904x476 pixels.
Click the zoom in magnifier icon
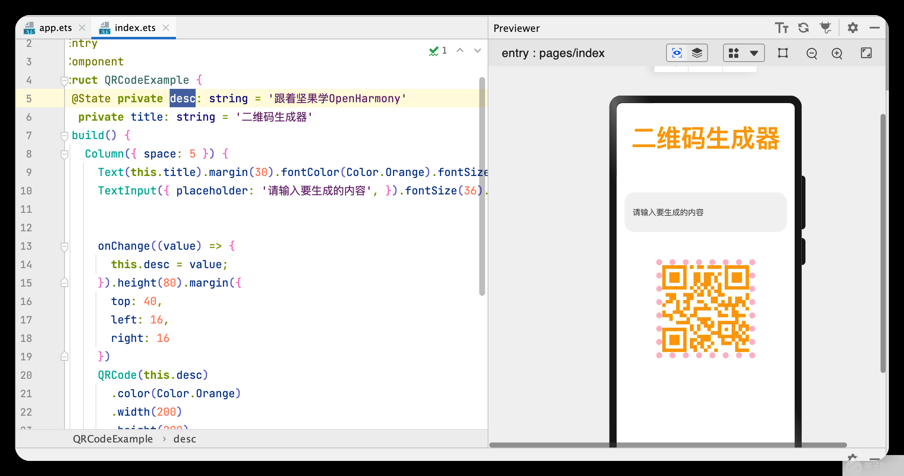(x=837, y=53)
